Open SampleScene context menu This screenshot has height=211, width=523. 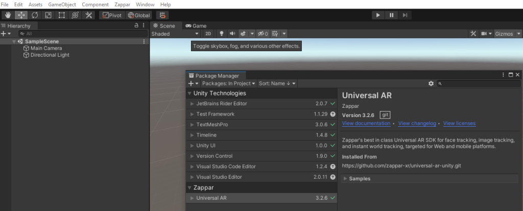pos(144,42)
